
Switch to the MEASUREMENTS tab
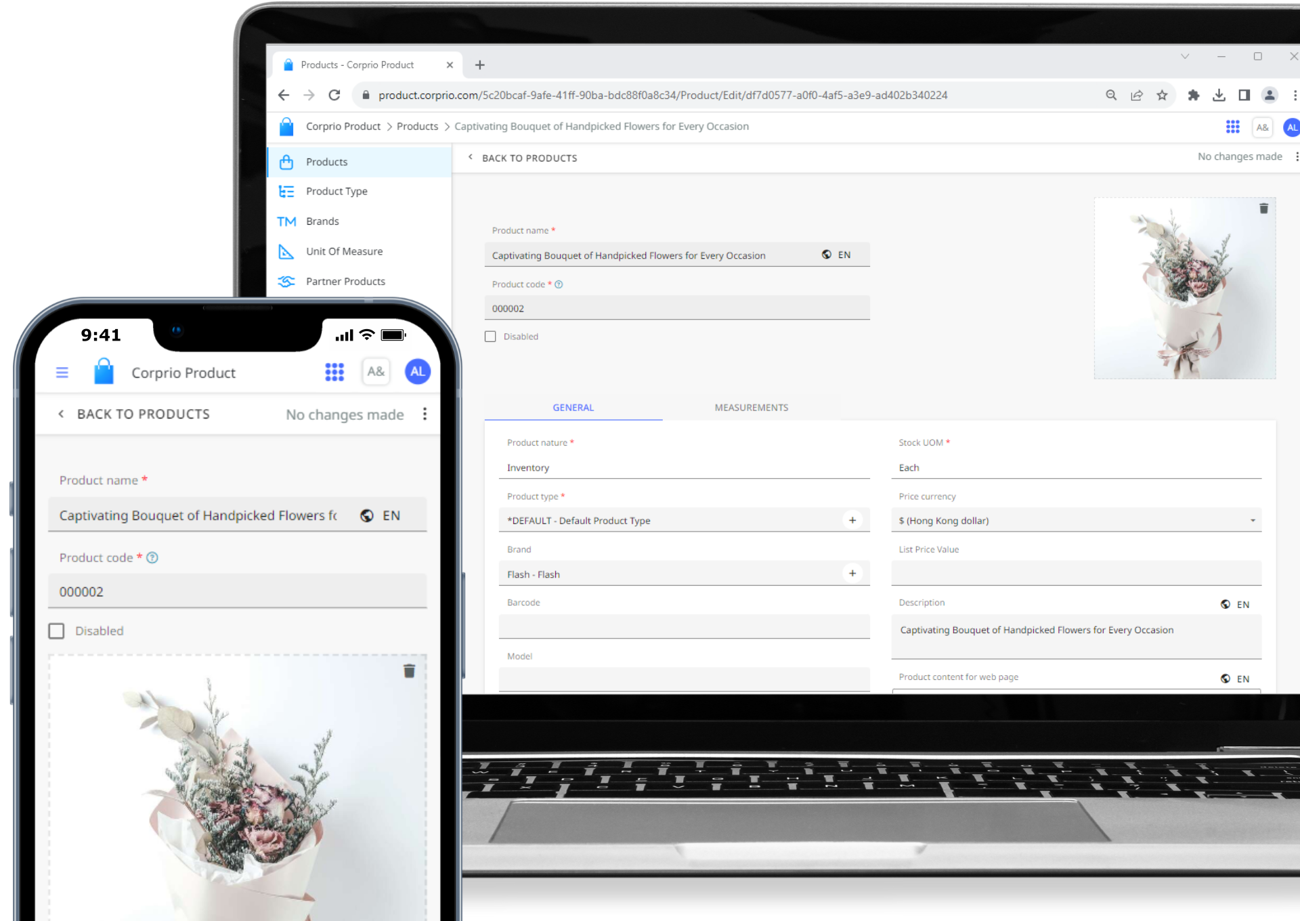click(752, 408)
